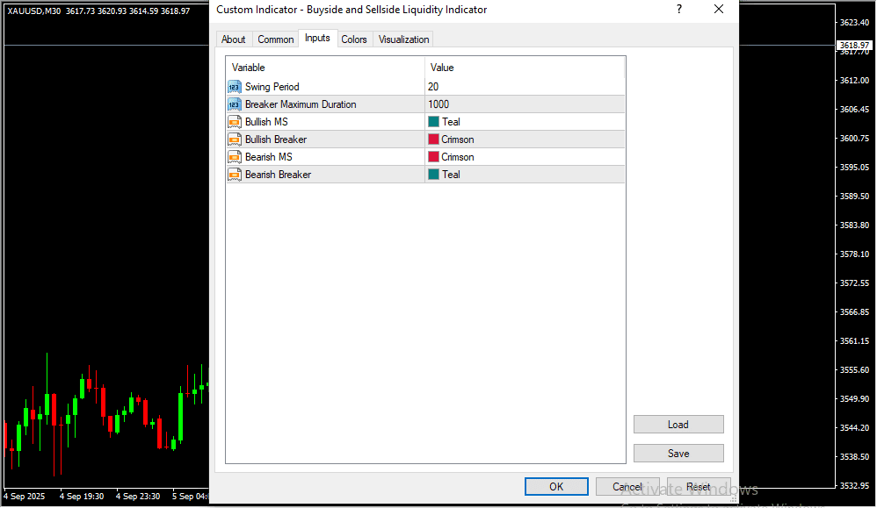This screenshot has height=508, width=877.
Task: Switch to the Colors tab
Action: click(x=354, y=39)
